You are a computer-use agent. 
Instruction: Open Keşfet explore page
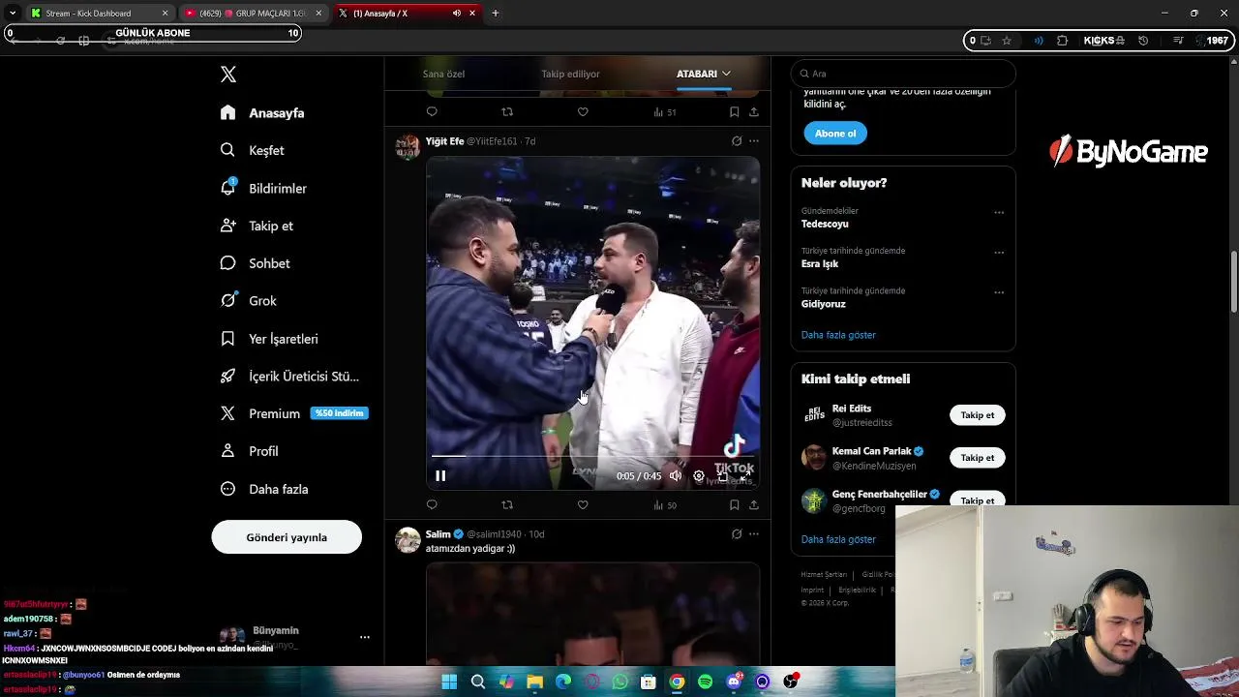coord(252,150)
